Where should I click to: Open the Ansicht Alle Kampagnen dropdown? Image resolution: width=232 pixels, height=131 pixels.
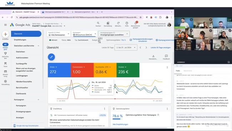(59, 34)
